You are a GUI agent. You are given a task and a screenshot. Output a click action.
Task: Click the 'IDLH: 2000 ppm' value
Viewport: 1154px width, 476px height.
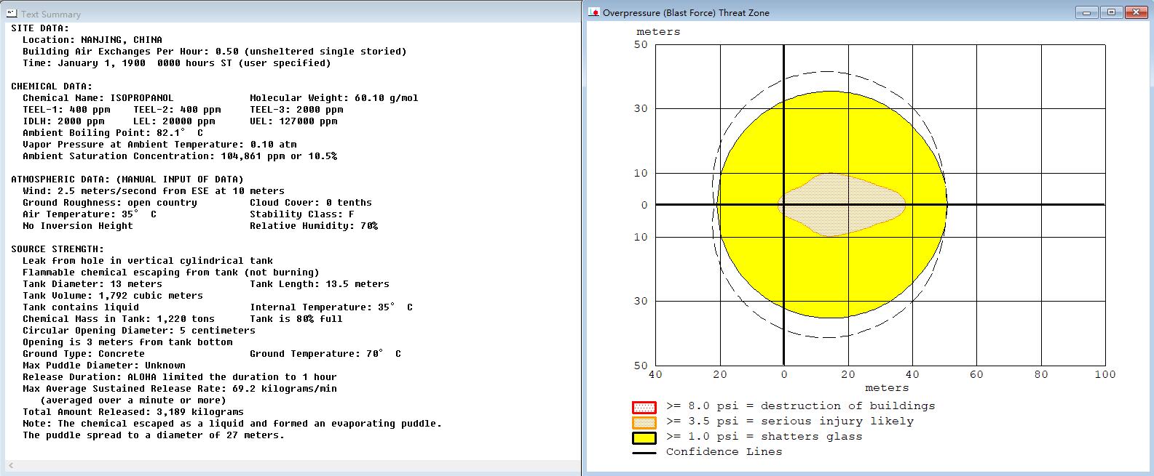[63, 121]
